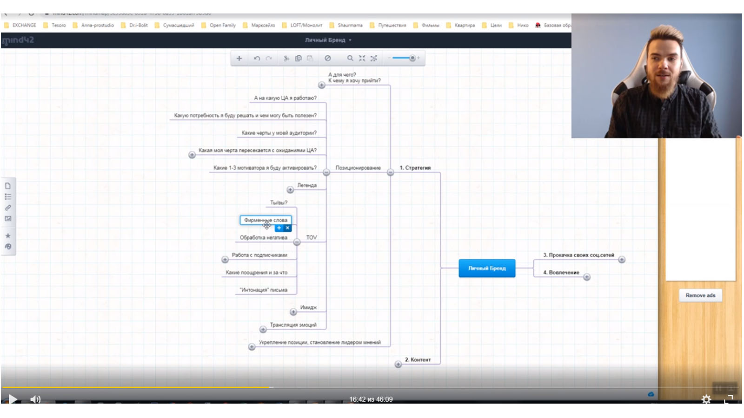Open the to-do list icon in sidebar
744x418 pixels.
(x=8, y=197)
